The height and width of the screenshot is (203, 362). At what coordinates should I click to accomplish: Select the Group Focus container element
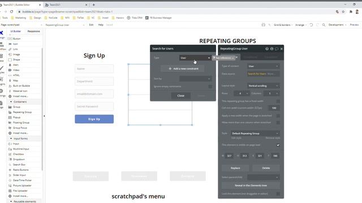(x=20, y=128)
